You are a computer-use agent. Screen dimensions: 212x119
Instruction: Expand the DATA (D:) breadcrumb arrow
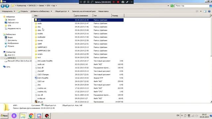tap(38, 6)
